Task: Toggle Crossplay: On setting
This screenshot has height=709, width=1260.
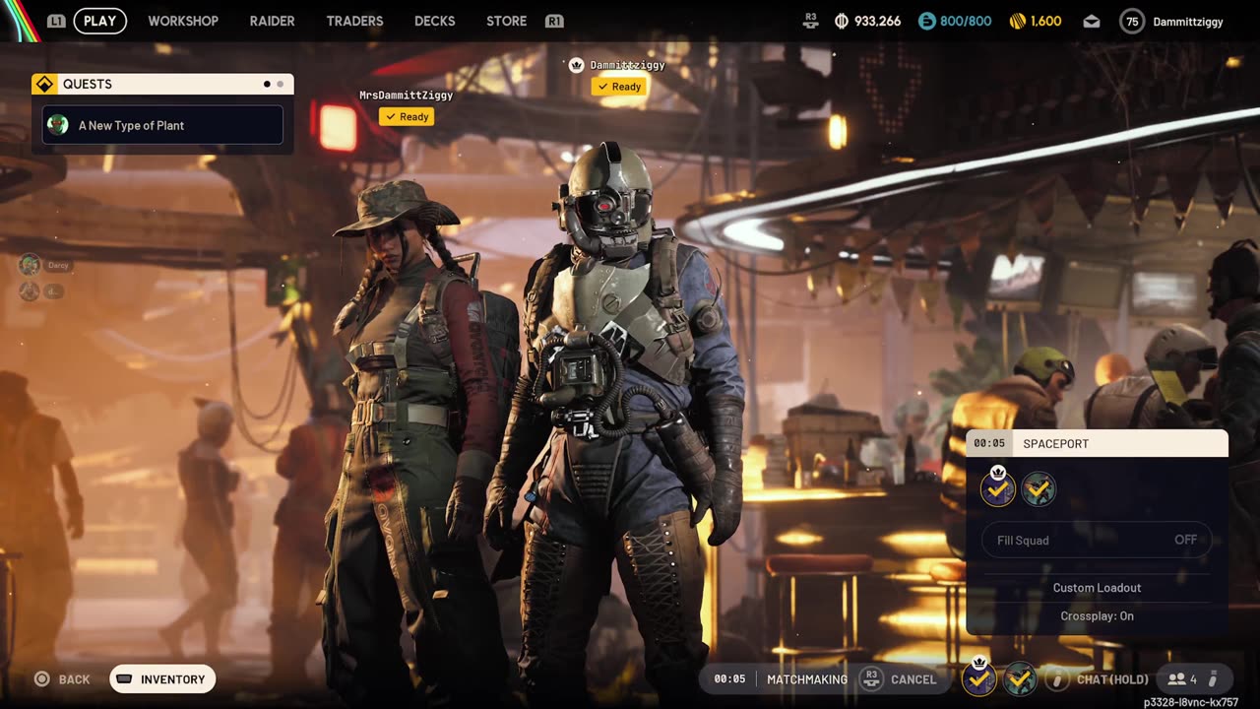Action: (1097, 616)
